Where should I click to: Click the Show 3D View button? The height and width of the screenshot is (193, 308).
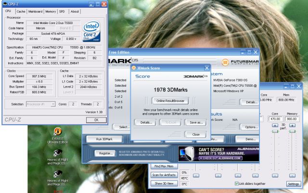pyautogui.click(x=164, y=183)
